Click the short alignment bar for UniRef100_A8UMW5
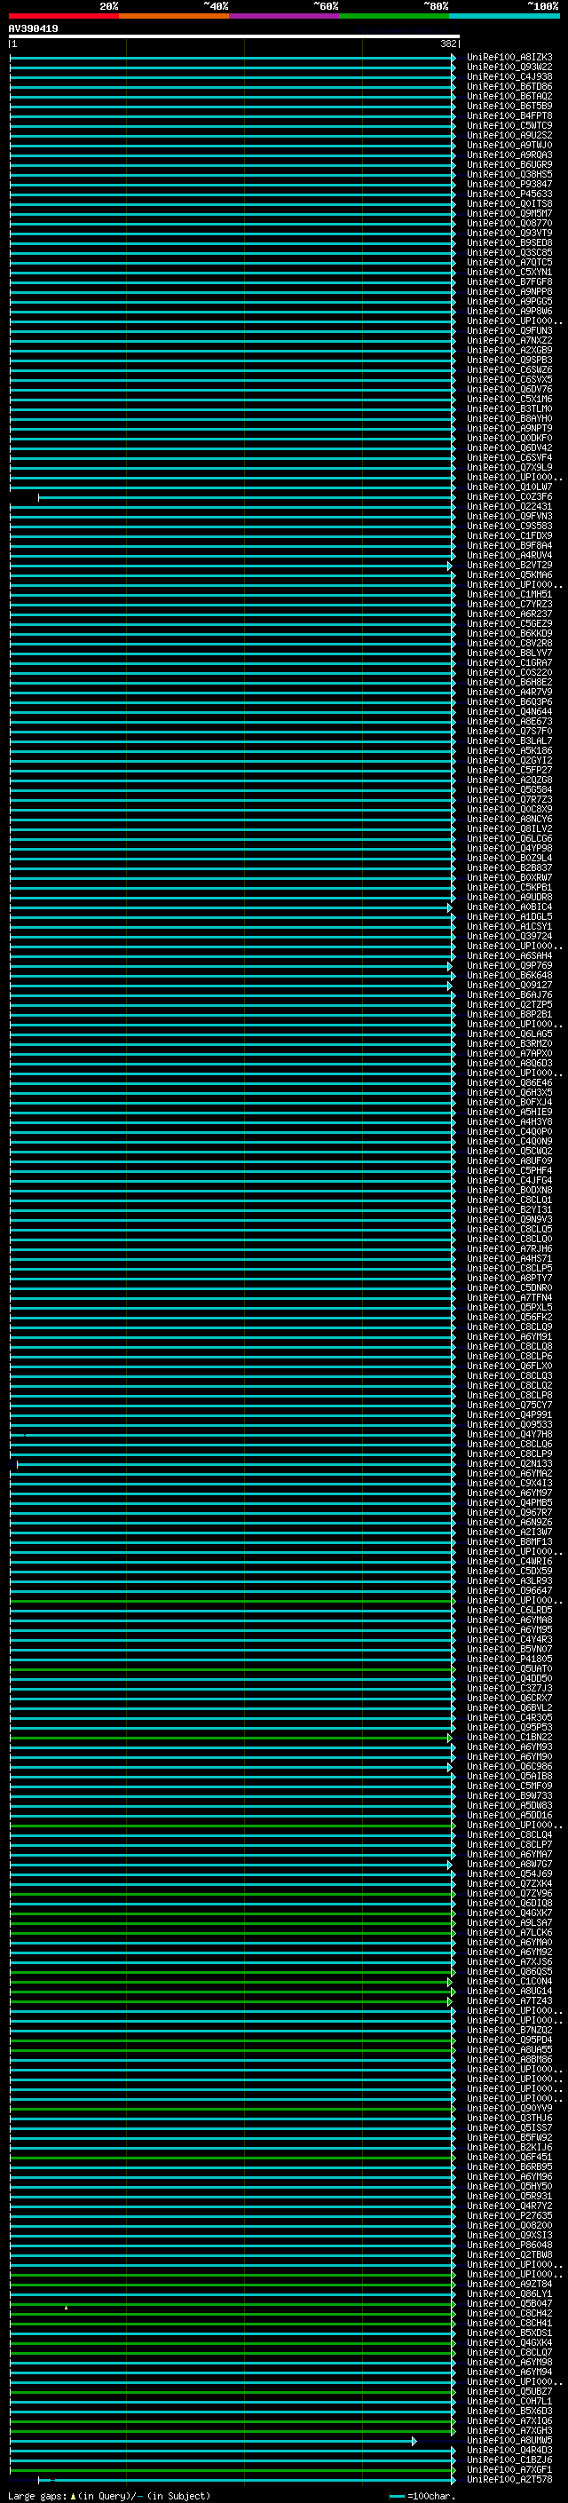This screenshot has width=568, height=2503. coord(213,2441)
